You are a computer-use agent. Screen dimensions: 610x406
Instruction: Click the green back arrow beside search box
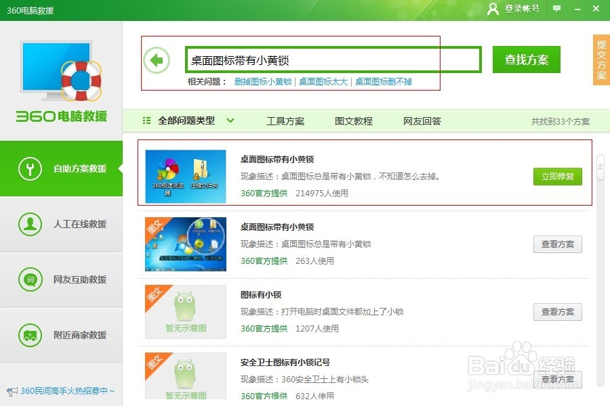(x=157, y=60)
